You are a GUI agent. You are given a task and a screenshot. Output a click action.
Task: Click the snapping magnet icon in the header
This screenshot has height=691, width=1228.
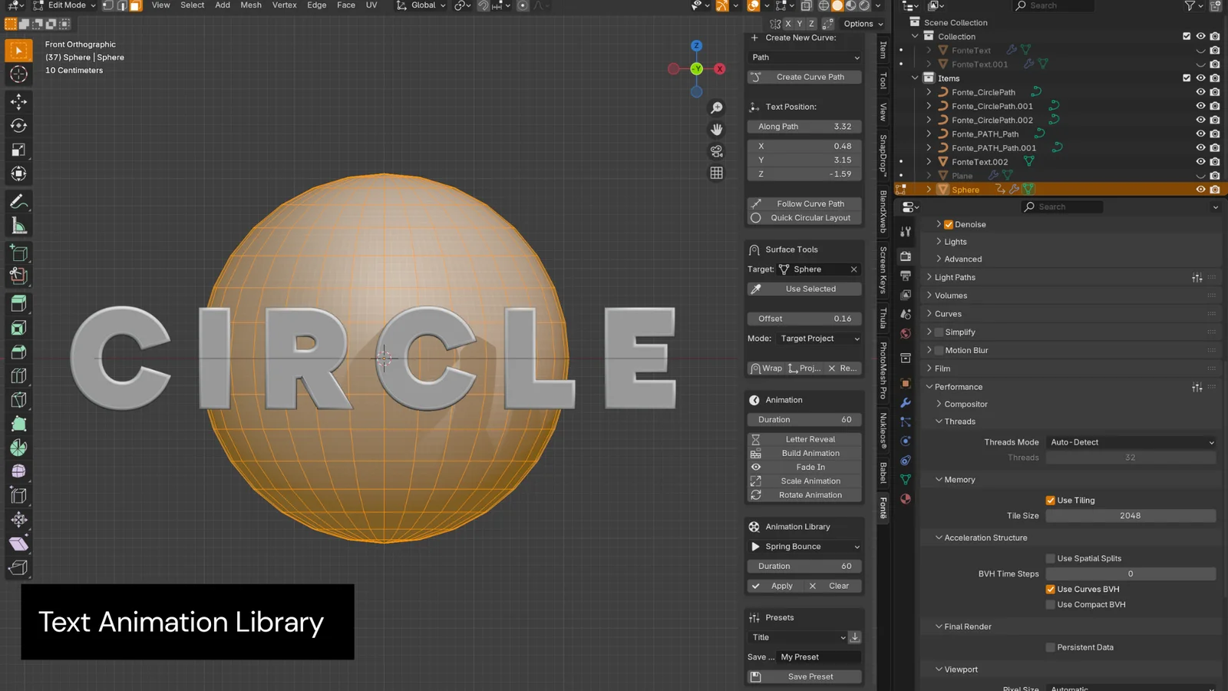(x=483, y=5)
